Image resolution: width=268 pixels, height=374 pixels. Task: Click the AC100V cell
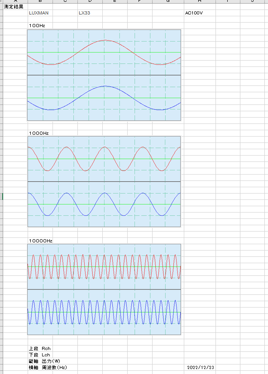(200, 13)
